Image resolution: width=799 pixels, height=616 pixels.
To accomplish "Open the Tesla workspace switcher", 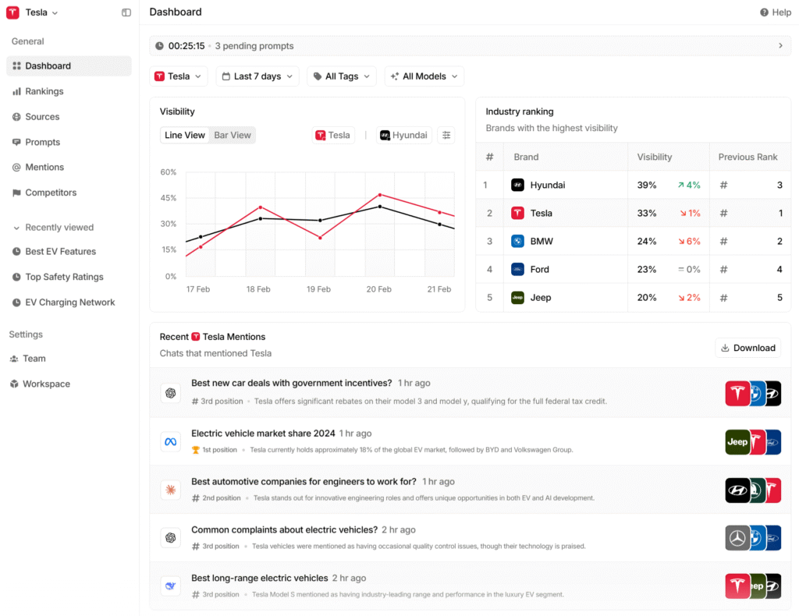I will coord(32,12).
